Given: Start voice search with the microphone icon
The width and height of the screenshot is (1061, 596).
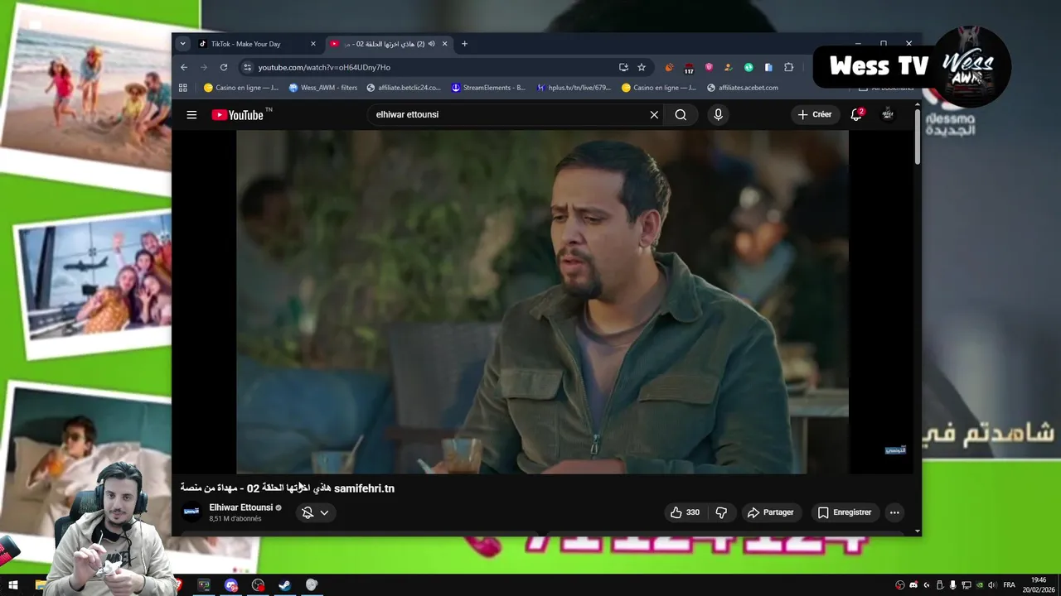Looking at the screenshot, I should click(x=718, y=115).
